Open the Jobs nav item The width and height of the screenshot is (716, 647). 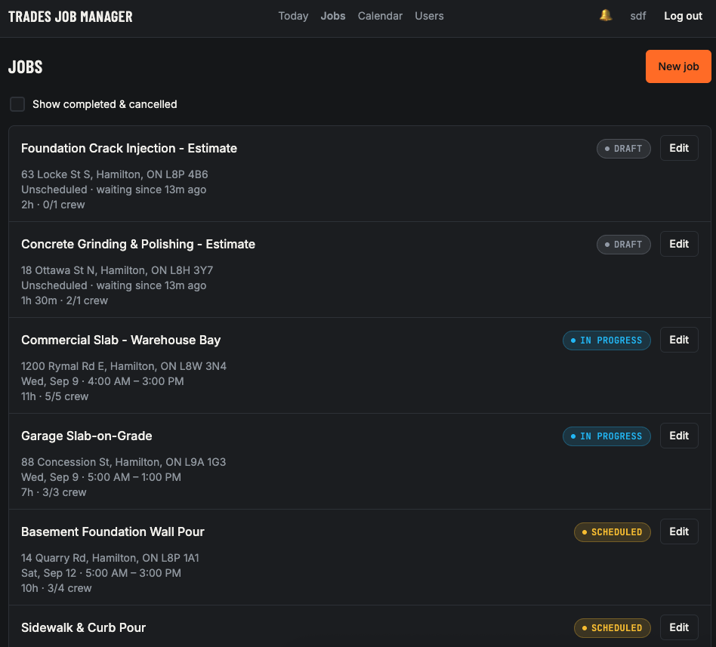[333, 16]
